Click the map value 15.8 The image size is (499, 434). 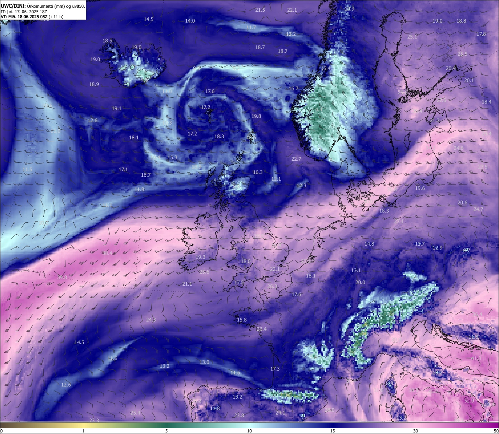click(x=242, y=320)
